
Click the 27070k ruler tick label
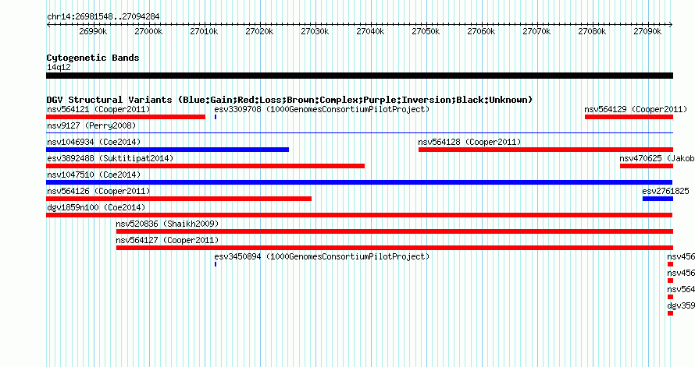(536, 31)
